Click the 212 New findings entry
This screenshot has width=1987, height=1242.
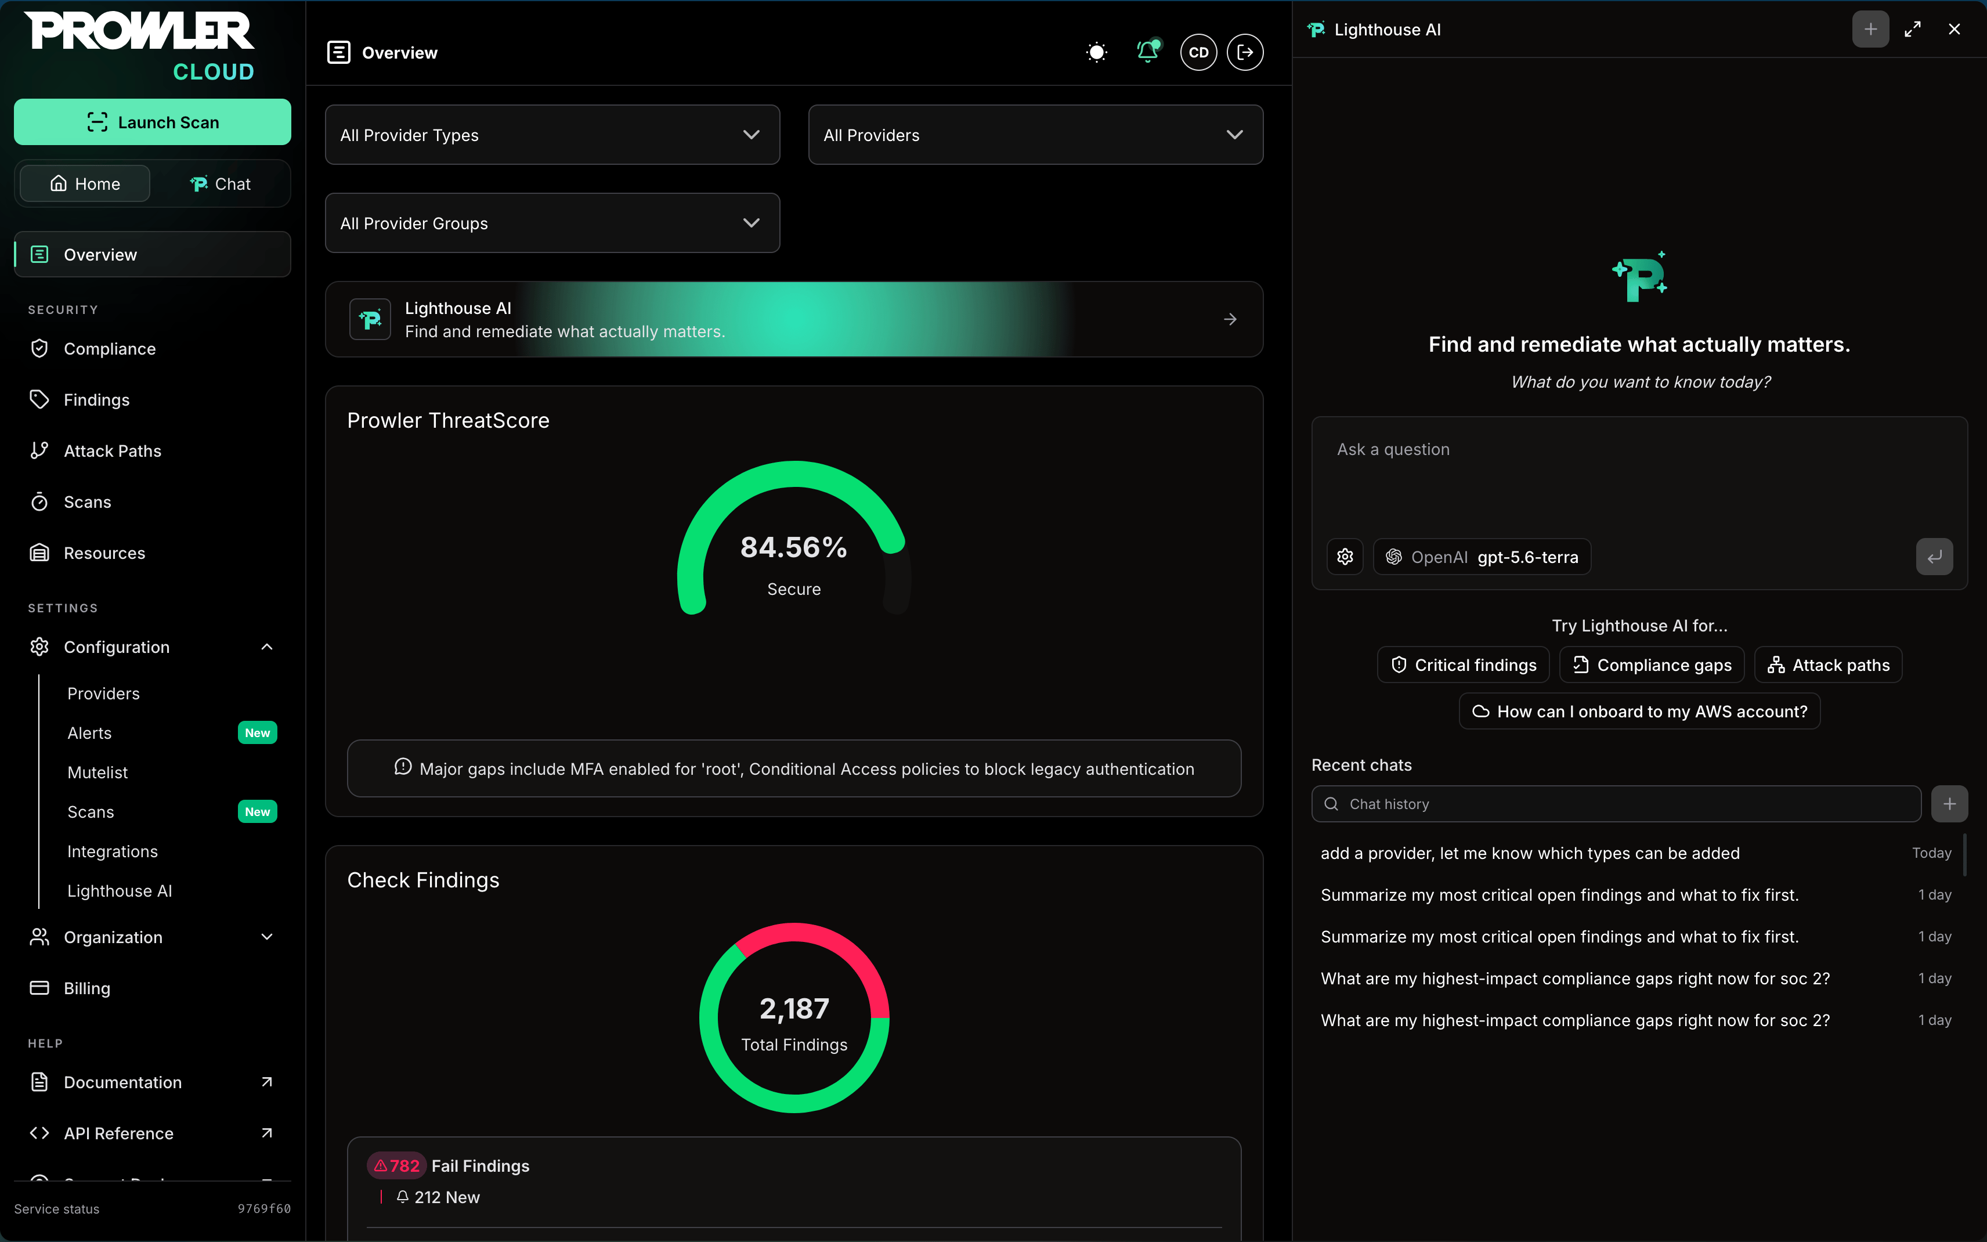coord(438,1198)
